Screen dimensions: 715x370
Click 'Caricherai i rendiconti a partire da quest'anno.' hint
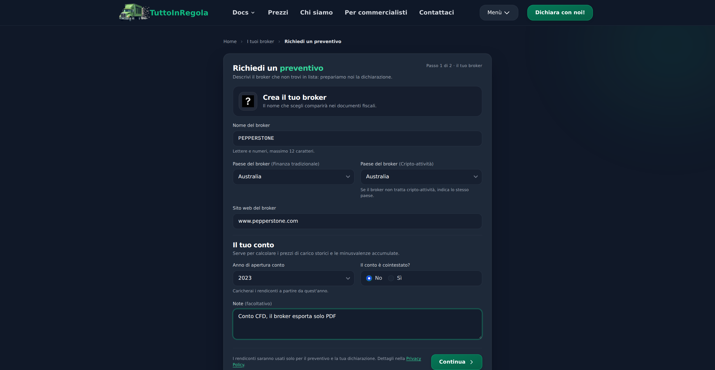coord(280,291)
